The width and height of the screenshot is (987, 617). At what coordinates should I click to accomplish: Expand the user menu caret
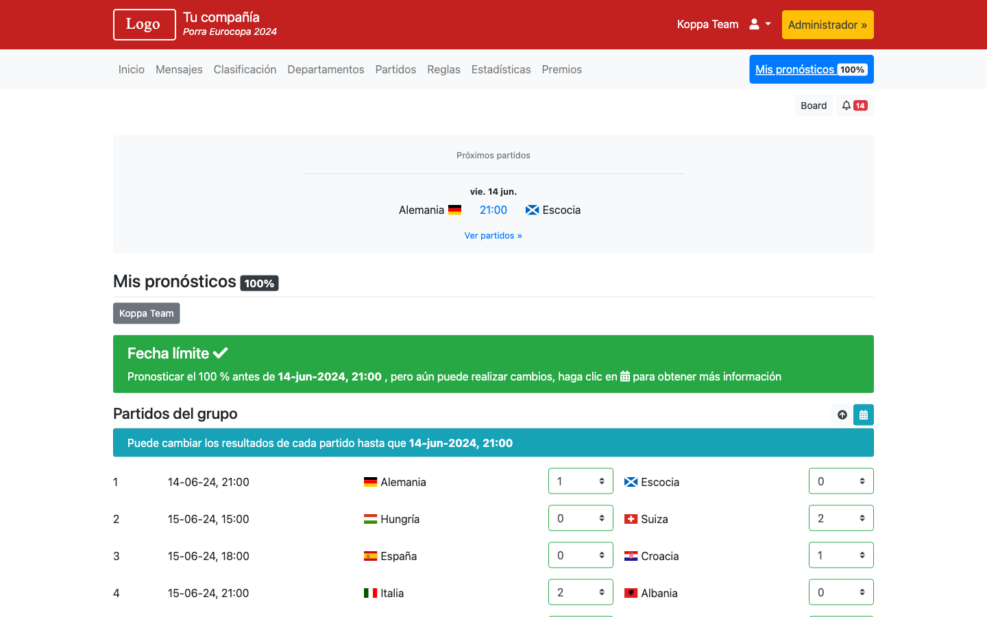coord(768,24)
